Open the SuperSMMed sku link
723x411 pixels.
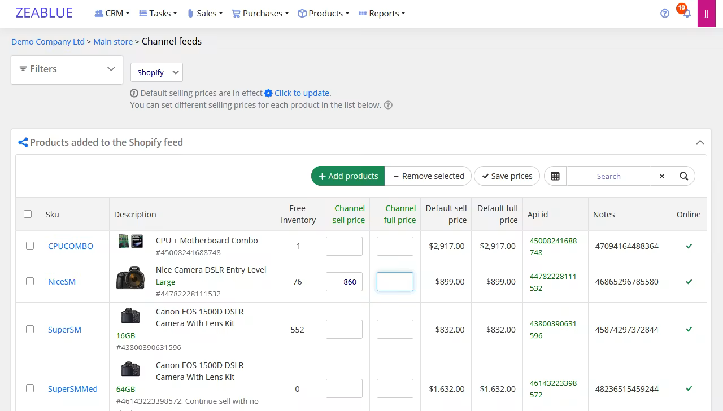(x=73, y=389)
